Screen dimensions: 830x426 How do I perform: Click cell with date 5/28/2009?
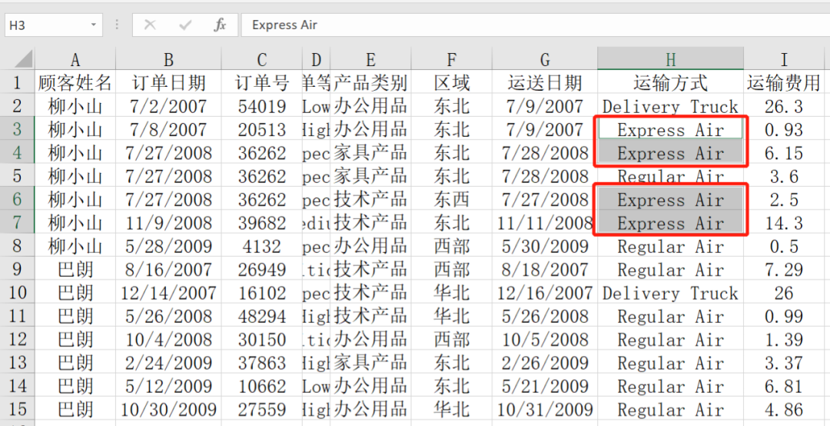point(168,246)
